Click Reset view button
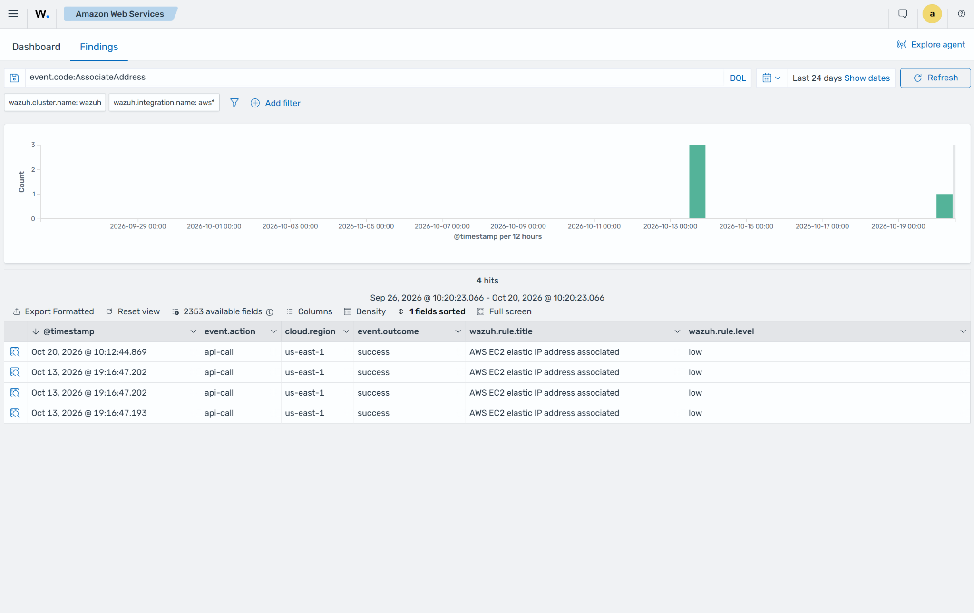The width and height of the screenshot is (974, 613). [133, 311]
